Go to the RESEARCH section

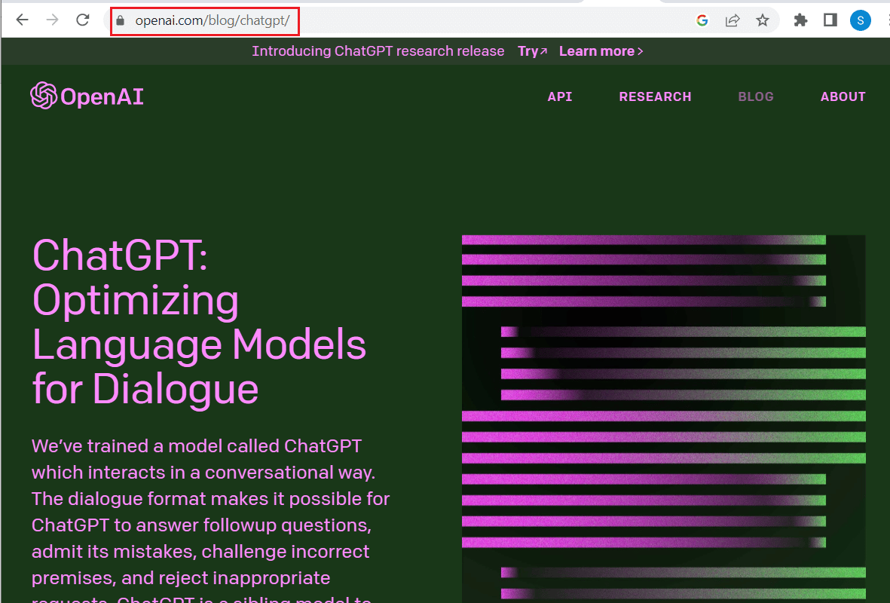[x=655, y=96]
